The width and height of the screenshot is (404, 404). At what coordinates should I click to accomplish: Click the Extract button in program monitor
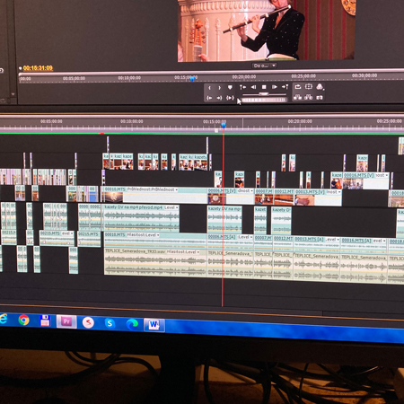308,97
